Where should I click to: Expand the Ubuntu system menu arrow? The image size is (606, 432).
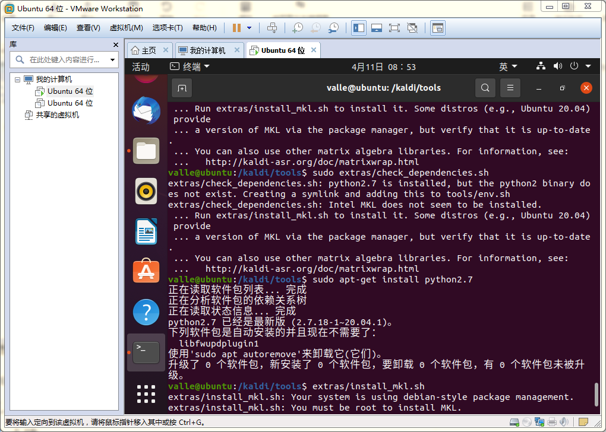pyautogui.click(x=588, y=66)
